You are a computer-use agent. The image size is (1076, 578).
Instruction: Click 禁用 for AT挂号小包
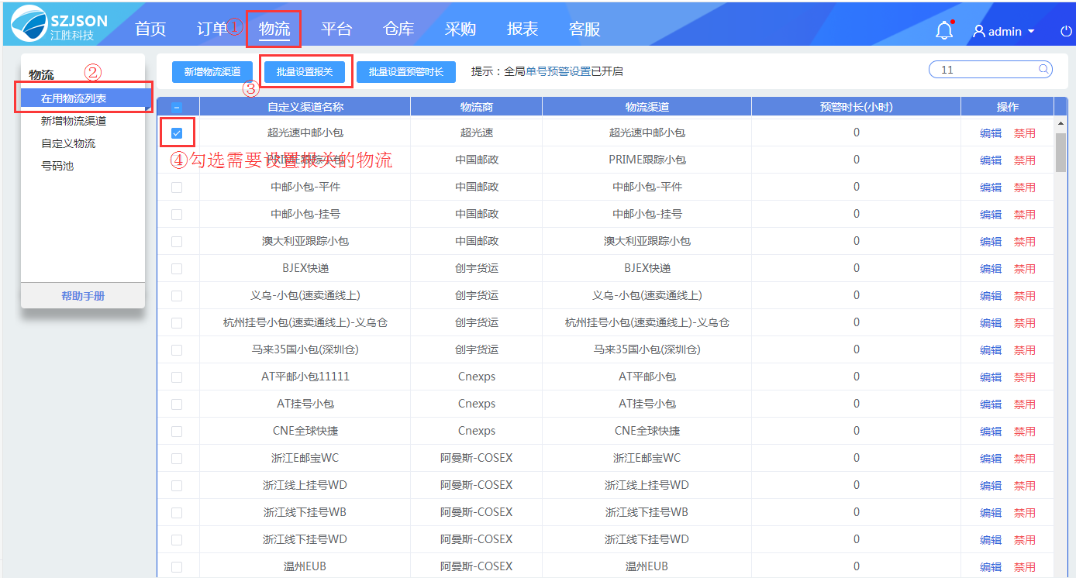coord(1025,404)
